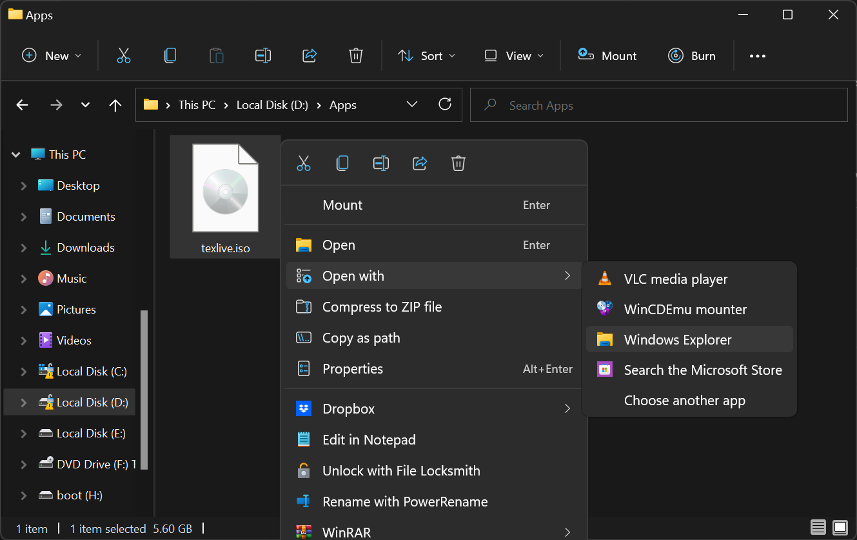Choose Windows Explorer from Open with
The width and height of the screenshot is (857, 540).
(678, 339)
